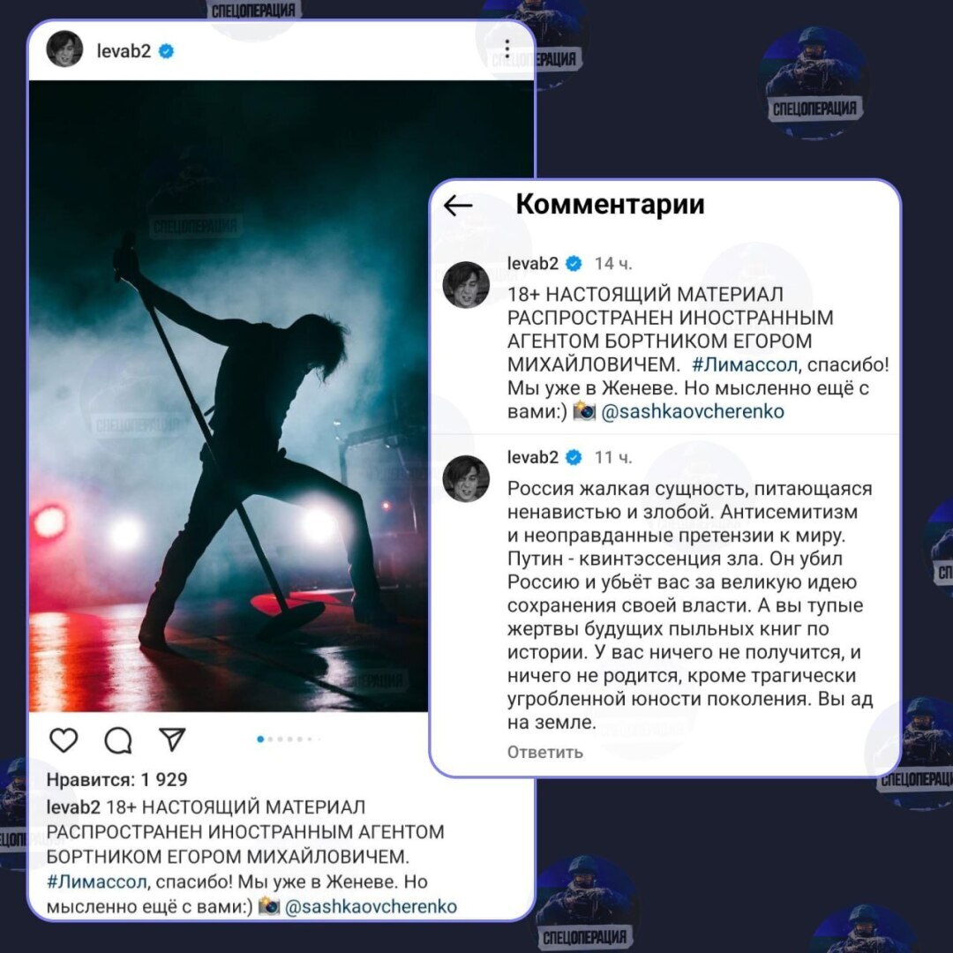Viewport: 953px width, 953px height.
Task: Open levab2 avatar in post header
Action: (64, 49)
